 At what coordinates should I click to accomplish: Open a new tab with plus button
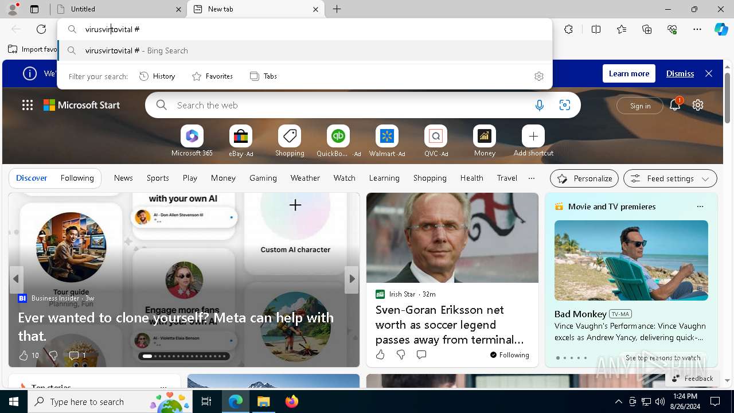[x=337, y=9]
